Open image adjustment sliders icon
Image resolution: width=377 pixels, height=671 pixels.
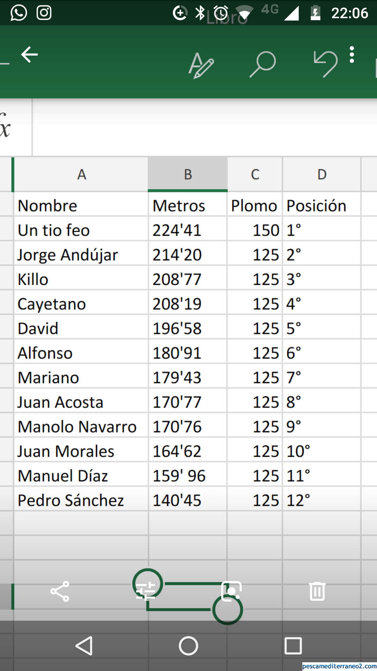click(x=146, y=591)
